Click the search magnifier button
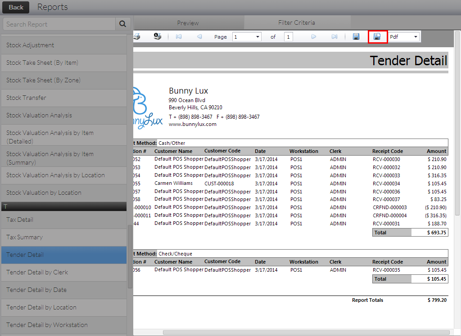The width and height of the screenshot is (461, 336). coord(123,24)
